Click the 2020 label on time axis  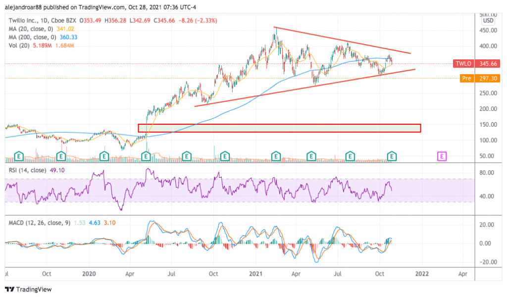89,274
